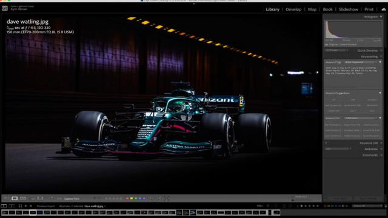The image size is (388, 218).
Task: Apply the green color label
Action: point(136,198)
